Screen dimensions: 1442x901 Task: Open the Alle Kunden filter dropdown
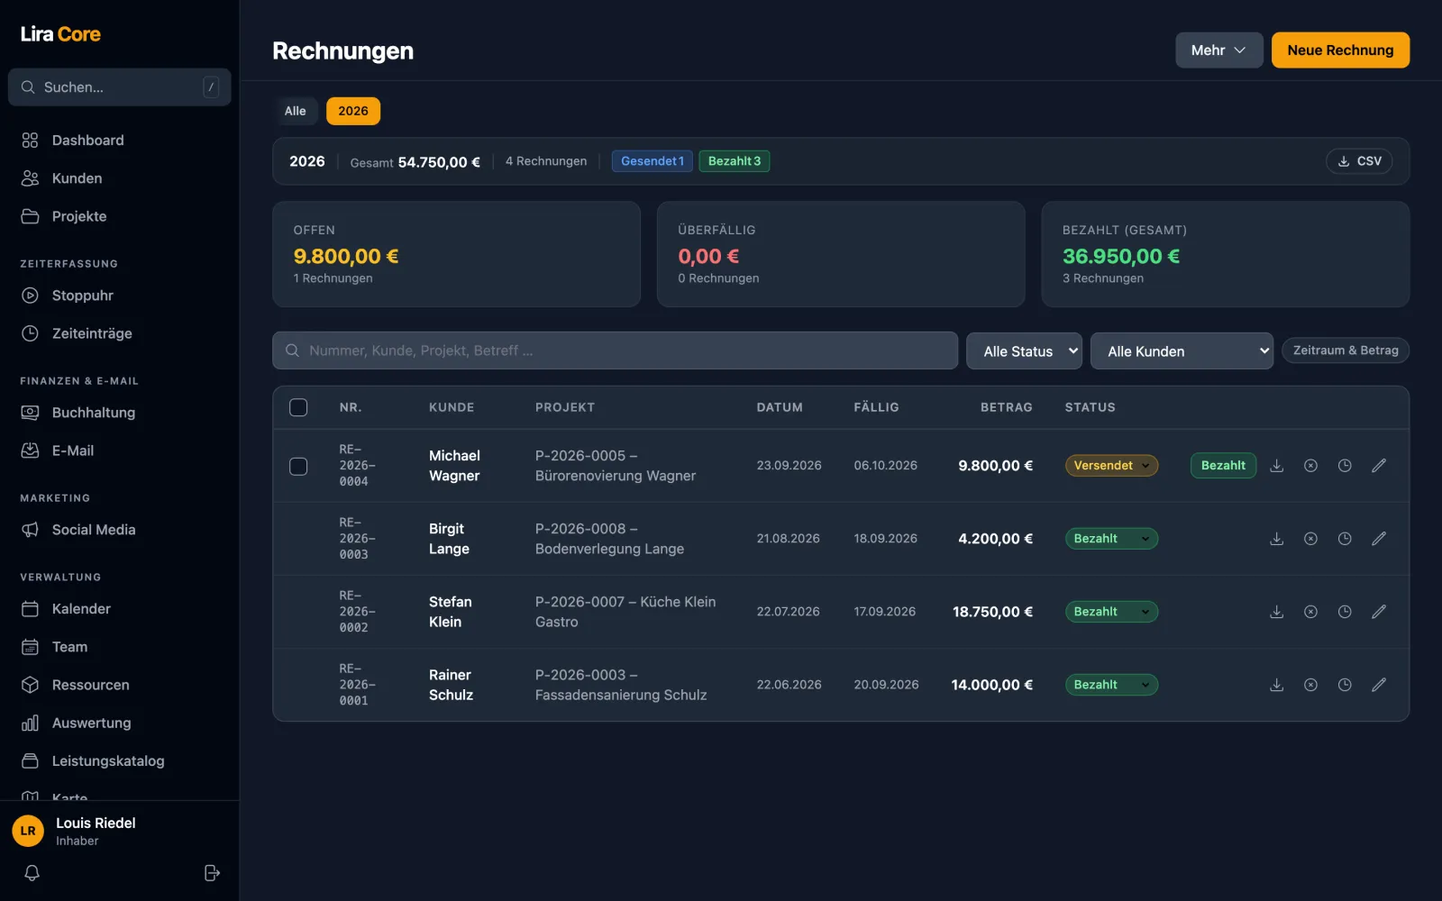[x=1182, y=351]
